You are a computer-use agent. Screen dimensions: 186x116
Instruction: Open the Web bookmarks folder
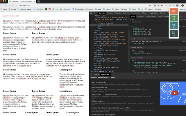[x=98, y=9]
